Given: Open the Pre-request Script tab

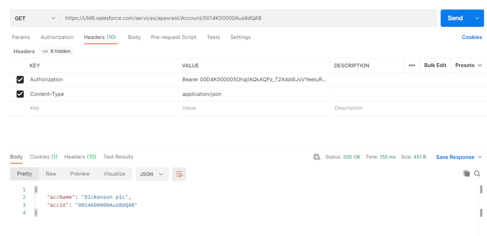Looking at the screenshot, I should point(174,37).
